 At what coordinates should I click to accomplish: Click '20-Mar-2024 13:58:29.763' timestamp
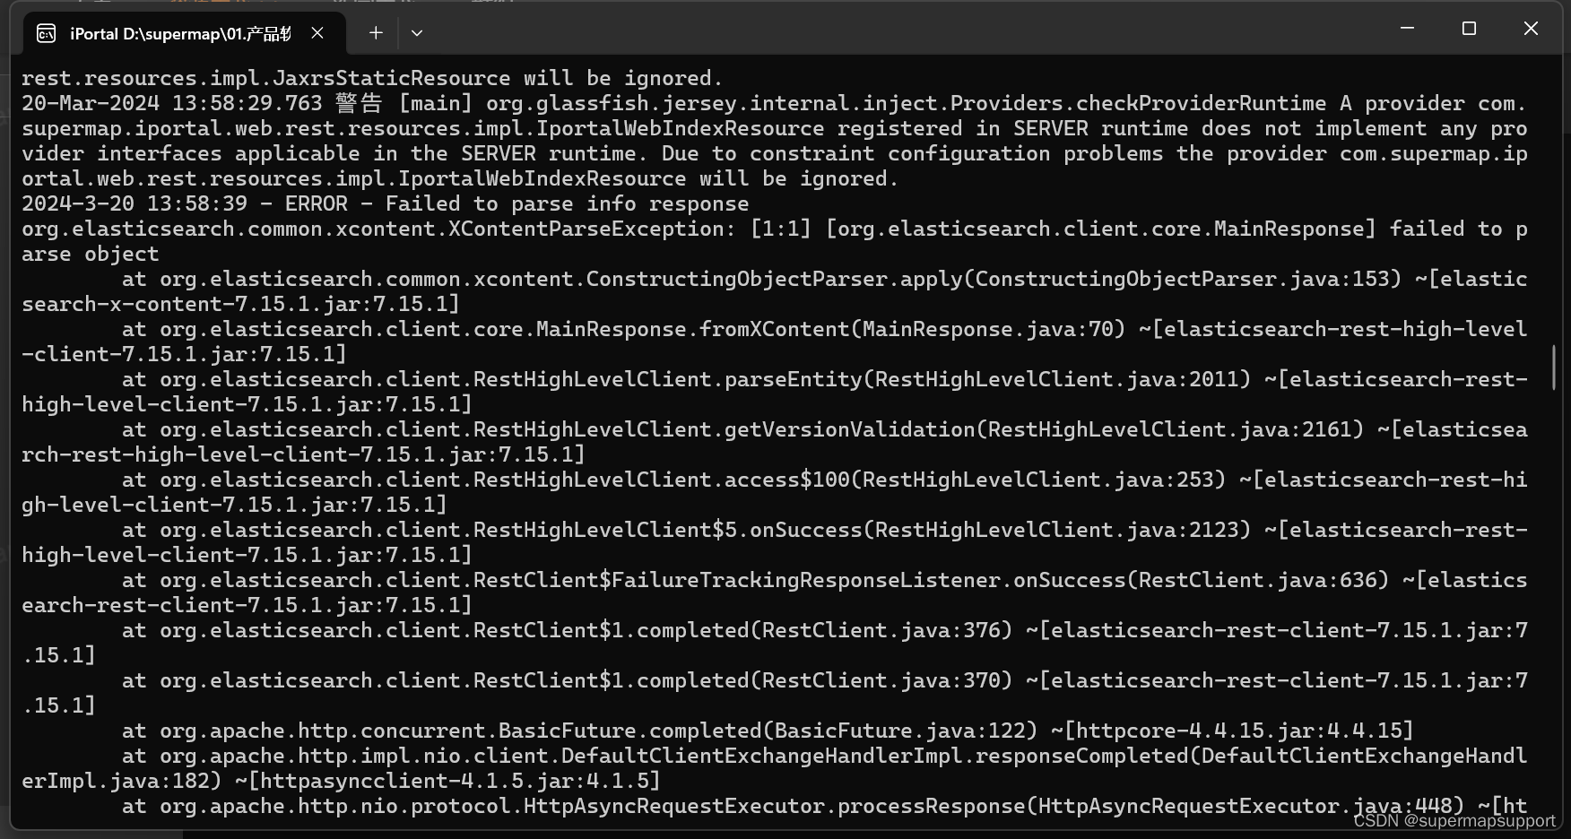pyautogui.click(x=172, y=103)
